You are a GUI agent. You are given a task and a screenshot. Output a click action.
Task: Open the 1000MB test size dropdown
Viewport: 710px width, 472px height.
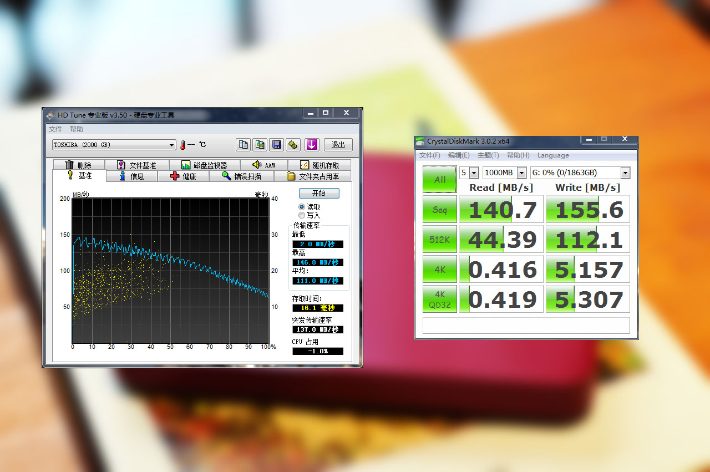point(504,172)
